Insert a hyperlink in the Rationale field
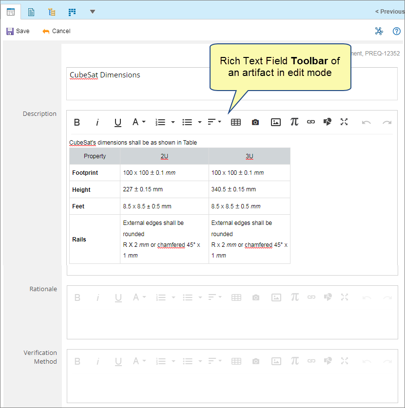Screen dimensions: 405x408 click(x=311, y=297)
